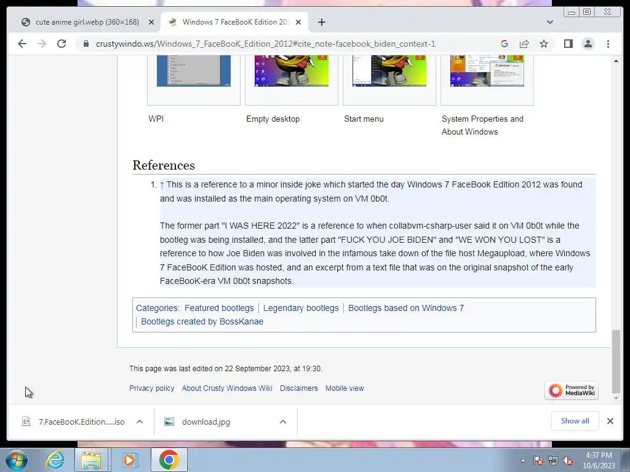Click the muted volume tray icon
This screenshot has width=630, height=472.
click(568, 460)
